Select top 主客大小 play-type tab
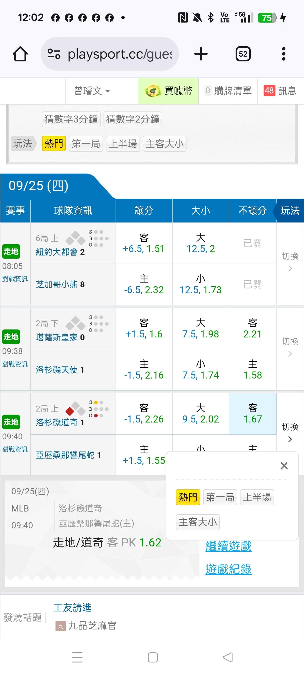The width and height of the screenshot is (304, 676). (165, 144)
